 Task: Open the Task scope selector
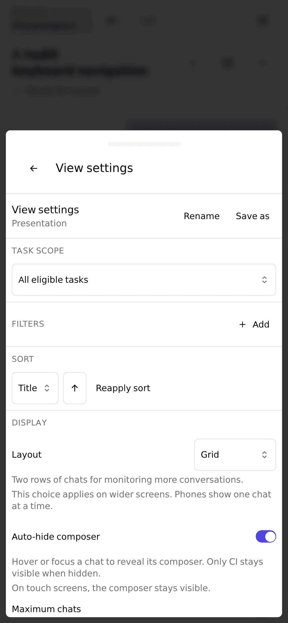144,280
